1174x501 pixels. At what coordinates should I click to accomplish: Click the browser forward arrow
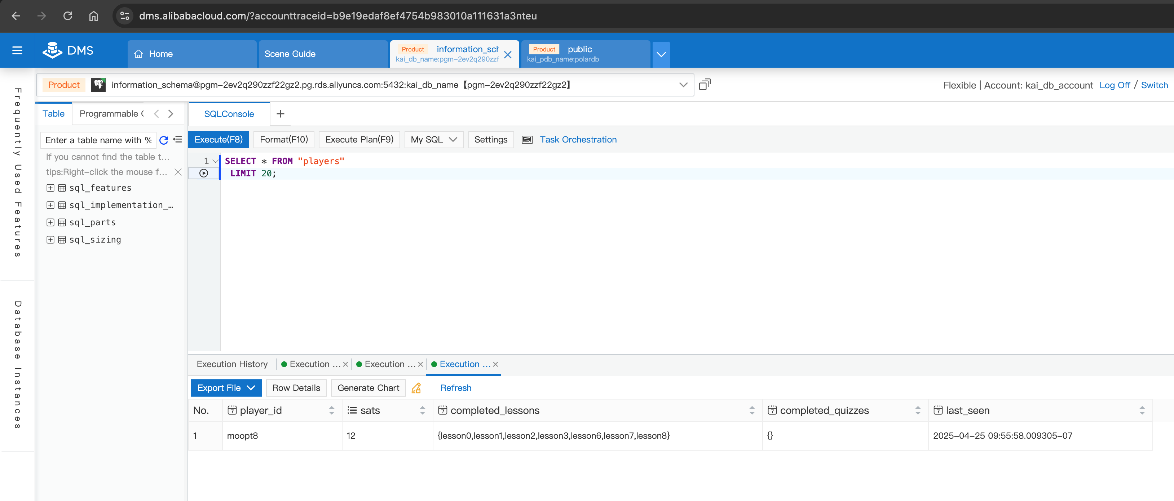42,16
